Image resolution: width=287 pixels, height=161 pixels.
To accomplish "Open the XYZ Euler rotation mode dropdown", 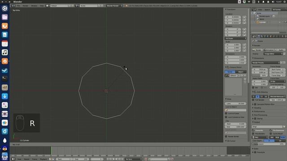I will [235, 38].
